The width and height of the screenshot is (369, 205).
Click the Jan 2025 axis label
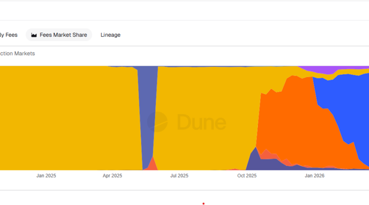tap(46, 176)
